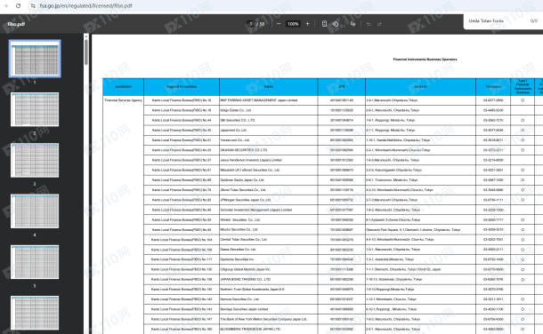The height and width of the screenshot is (334, 543).
Task: Click the page number field
Action: (251, 24)
